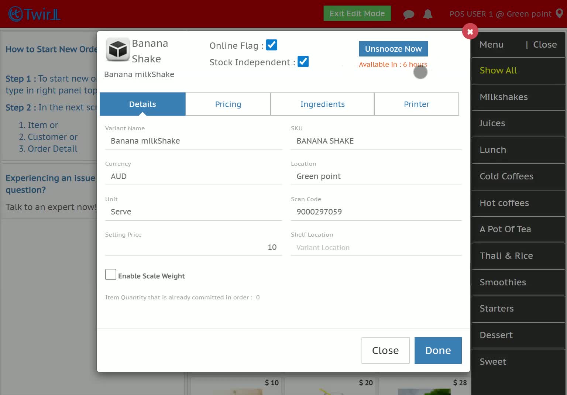Switch to the Ingredients tab
Image resolution: width=567 pixels, height=395 pixels.
coord(322,104)
